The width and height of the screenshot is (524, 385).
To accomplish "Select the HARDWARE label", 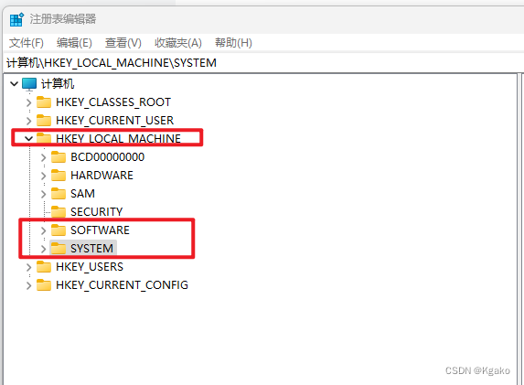I will click(x=102, y=175).
